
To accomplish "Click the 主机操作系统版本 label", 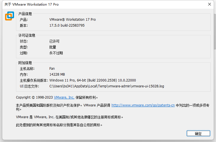I will pos(34,80).
